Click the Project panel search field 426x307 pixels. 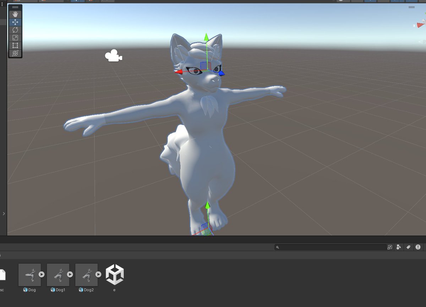tap(331, 247)
